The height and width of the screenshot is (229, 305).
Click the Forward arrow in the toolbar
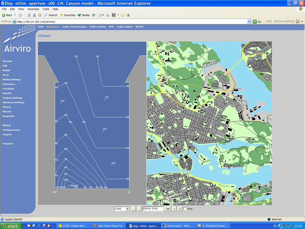[20, 15]
